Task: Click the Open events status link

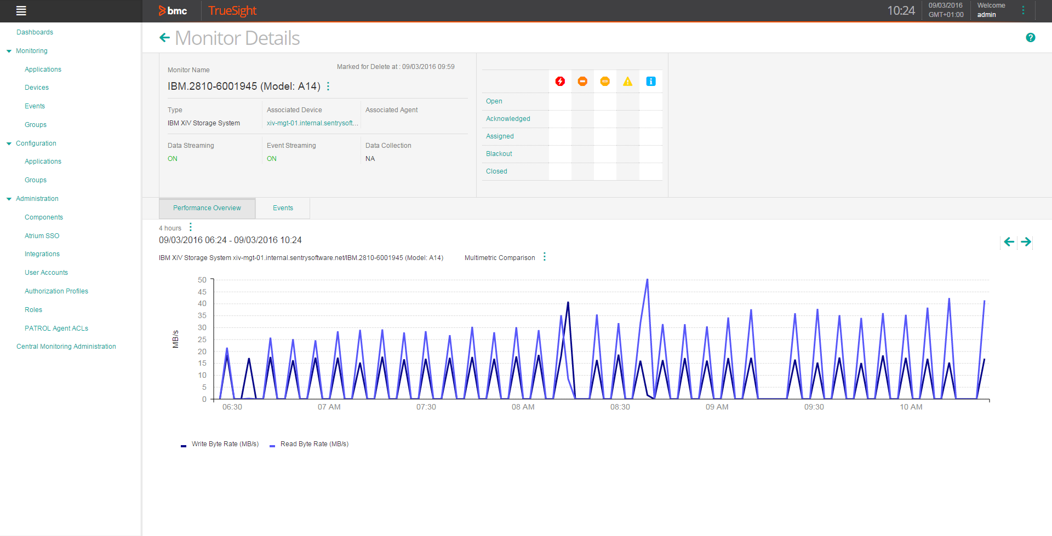Action: click(x=494, y=101)
